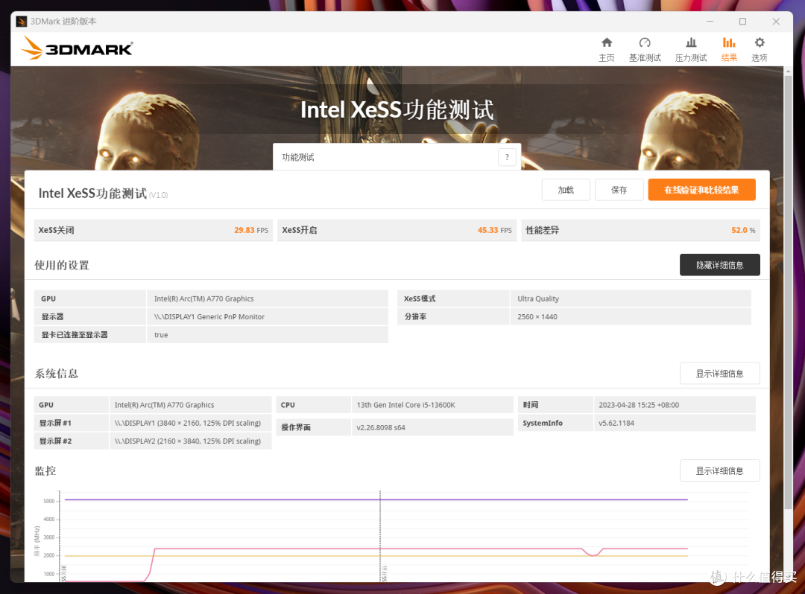
Task: Click the Intel XeSS功能测试 hero title
Action: tap(397, 109)
